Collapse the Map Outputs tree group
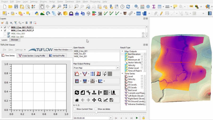This screenshot has height=120, width=213. [x=122, y=51]
